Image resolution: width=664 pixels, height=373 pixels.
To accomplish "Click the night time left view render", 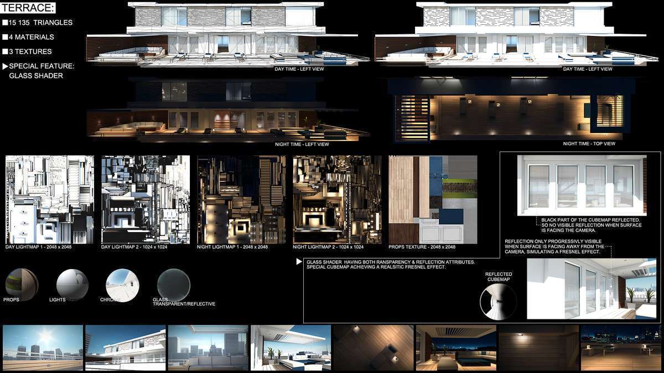I will (x=228, y=109).
